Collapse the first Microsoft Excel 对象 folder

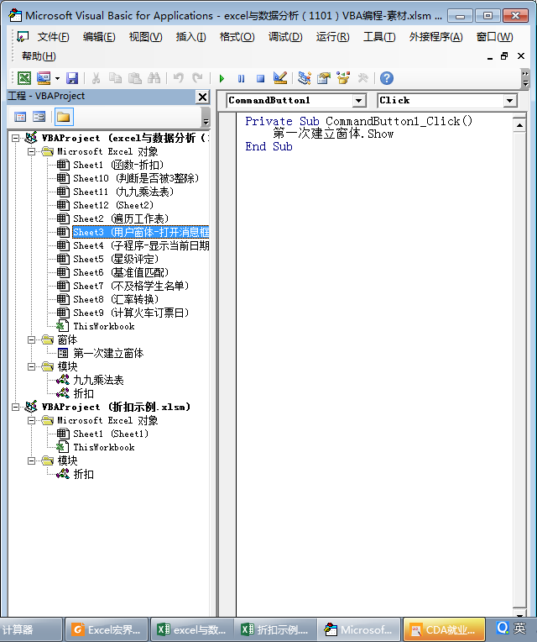[32, 151]
